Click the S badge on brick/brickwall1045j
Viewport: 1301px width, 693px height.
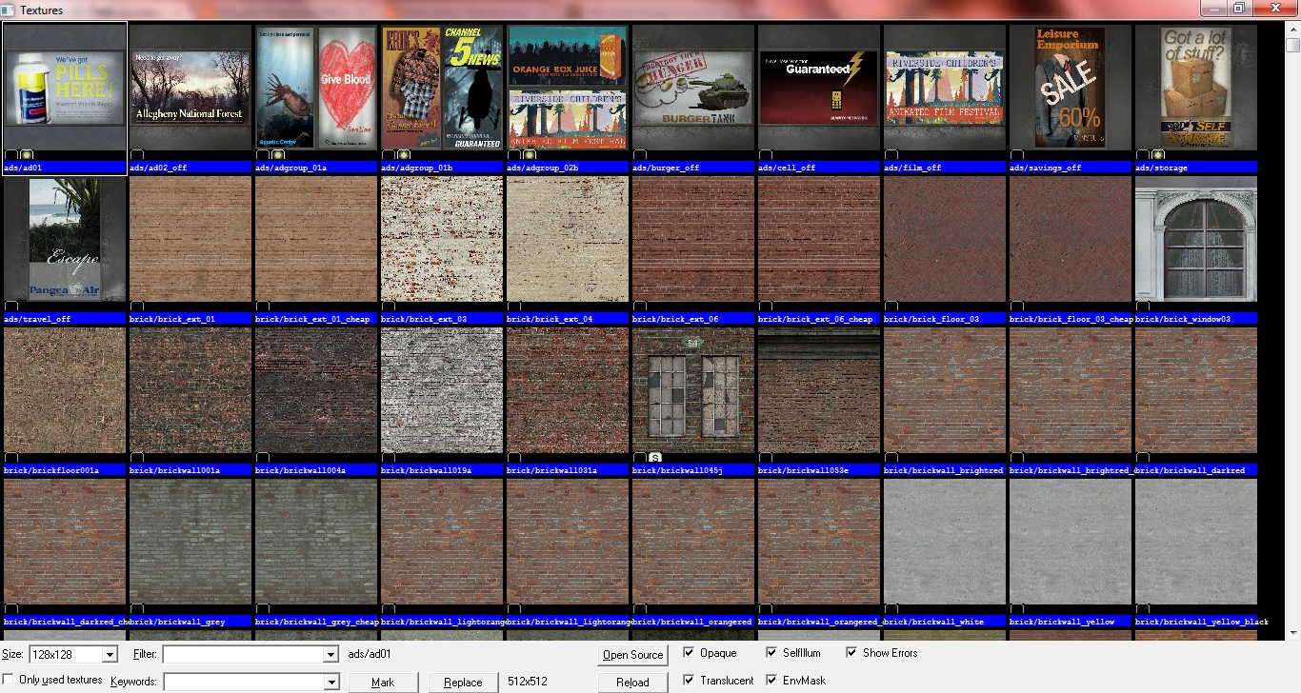(x=654, y=457)
